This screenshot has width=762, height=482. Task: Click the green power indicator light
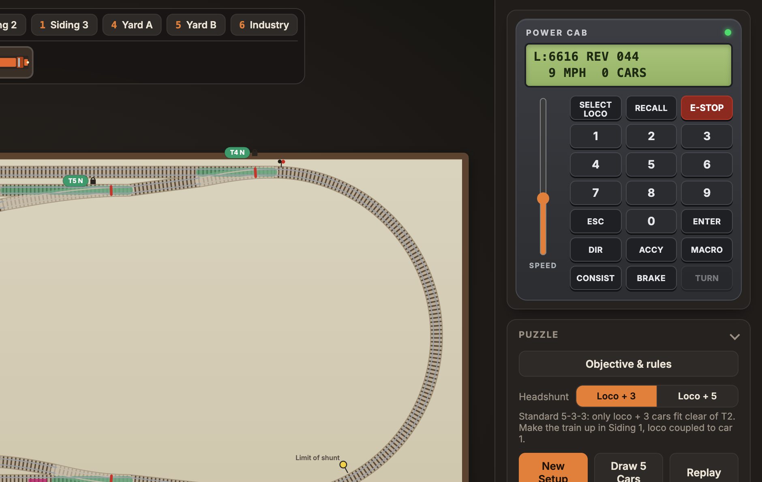point(728,32)
